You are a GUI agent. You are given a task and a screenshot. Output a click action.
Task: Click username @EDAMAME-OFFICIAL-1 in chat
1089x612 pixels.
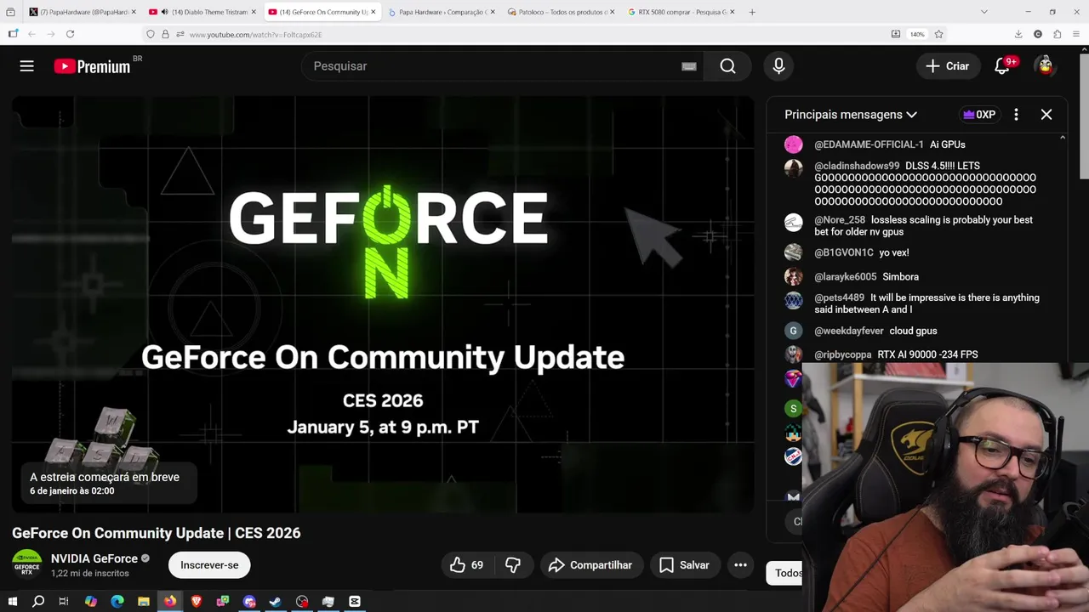pos(869,144)
